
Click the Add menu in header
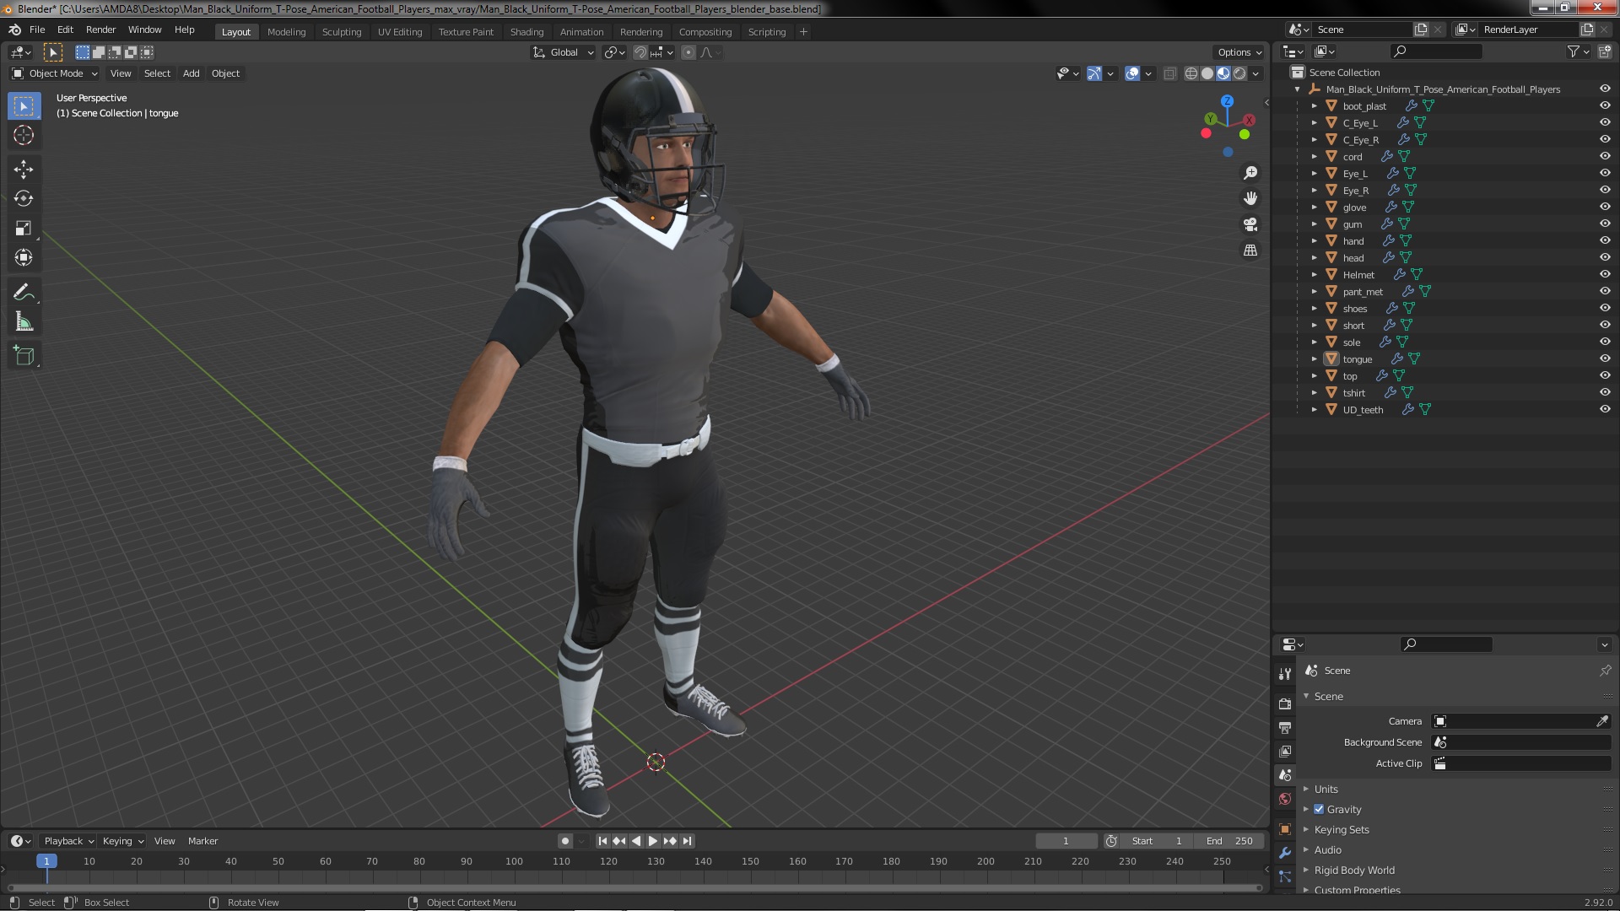tap(190, 73)
